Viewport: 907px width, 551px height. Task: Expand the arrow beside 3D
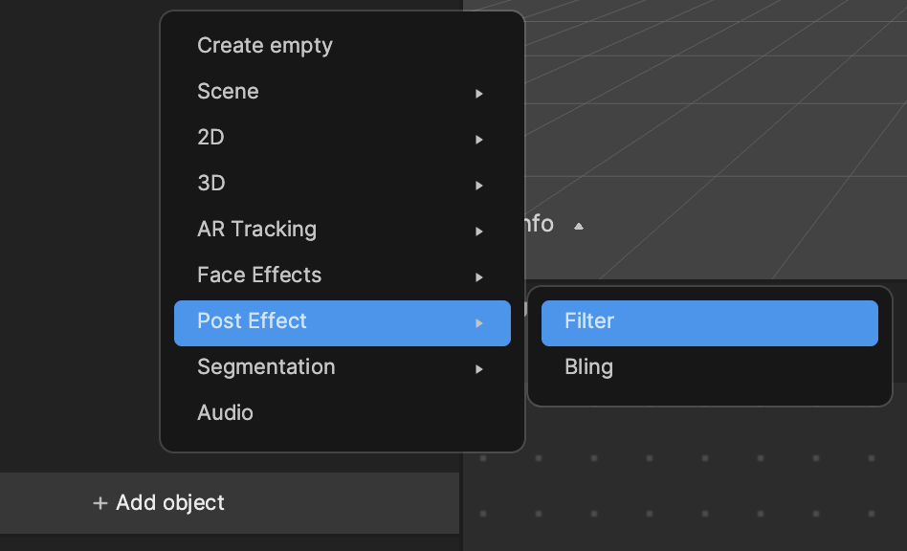(479, 186)
